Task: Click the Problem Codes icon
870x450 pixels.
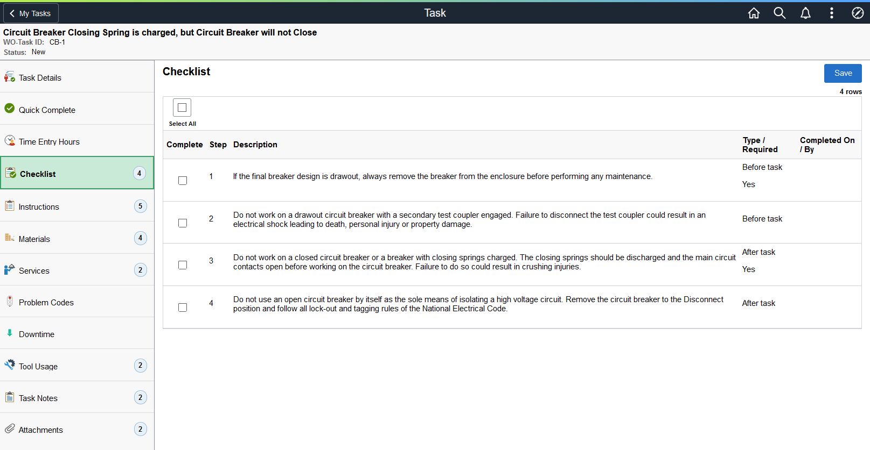Action: click(x=10, y=301)
